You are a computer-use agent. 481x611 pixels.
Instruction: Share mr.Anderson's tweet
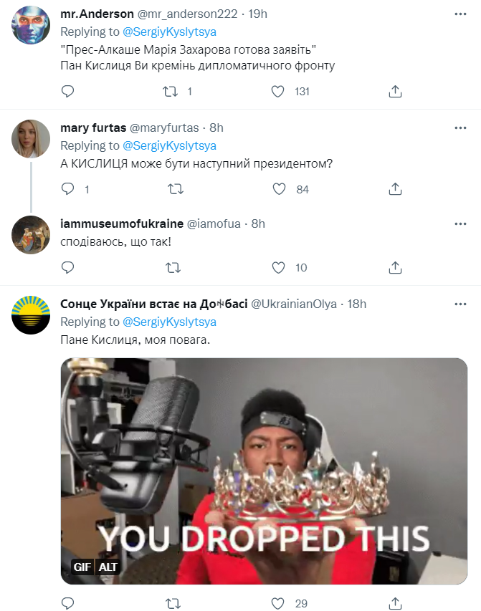[394, 92]
